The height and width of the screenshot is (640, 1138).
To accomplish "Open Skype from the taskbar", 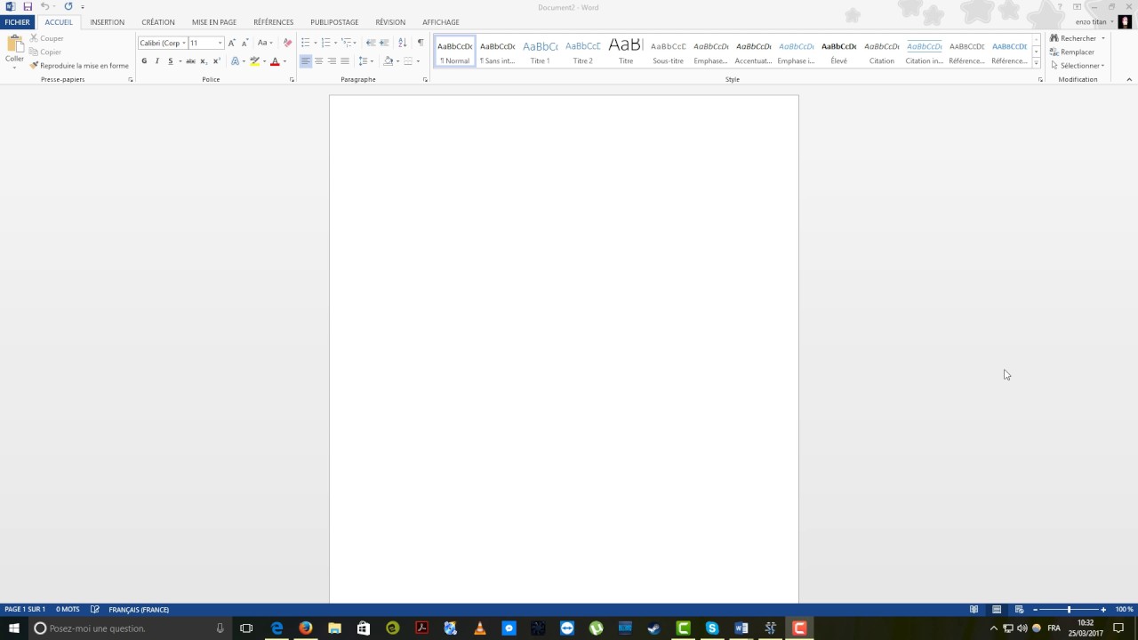I will (711, 628).
